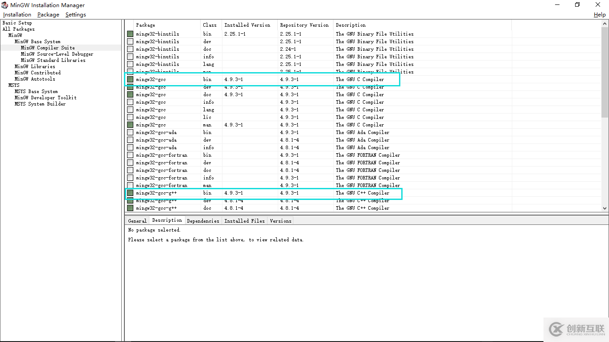
Task: Select MSYS System Builder category
Action: (x=40, y=104)
